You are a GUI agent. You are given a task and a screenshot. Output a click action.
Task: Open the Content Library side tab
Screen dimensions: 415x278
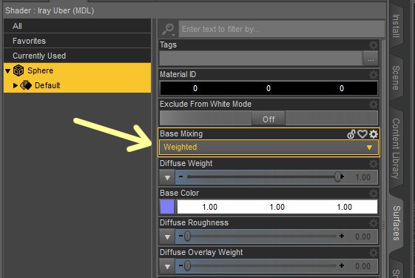396,148
